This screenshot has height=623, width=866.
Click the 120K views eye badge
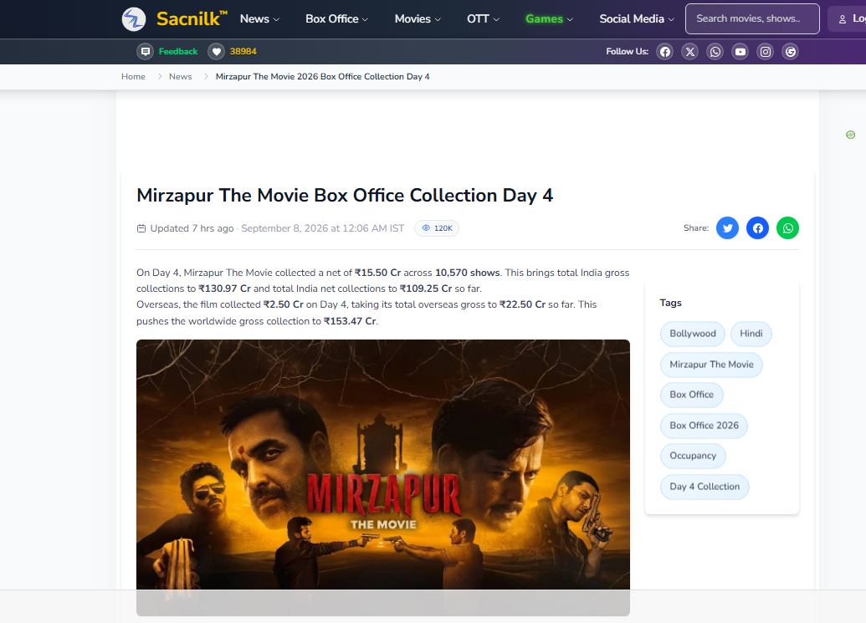[x=437, y=228]
